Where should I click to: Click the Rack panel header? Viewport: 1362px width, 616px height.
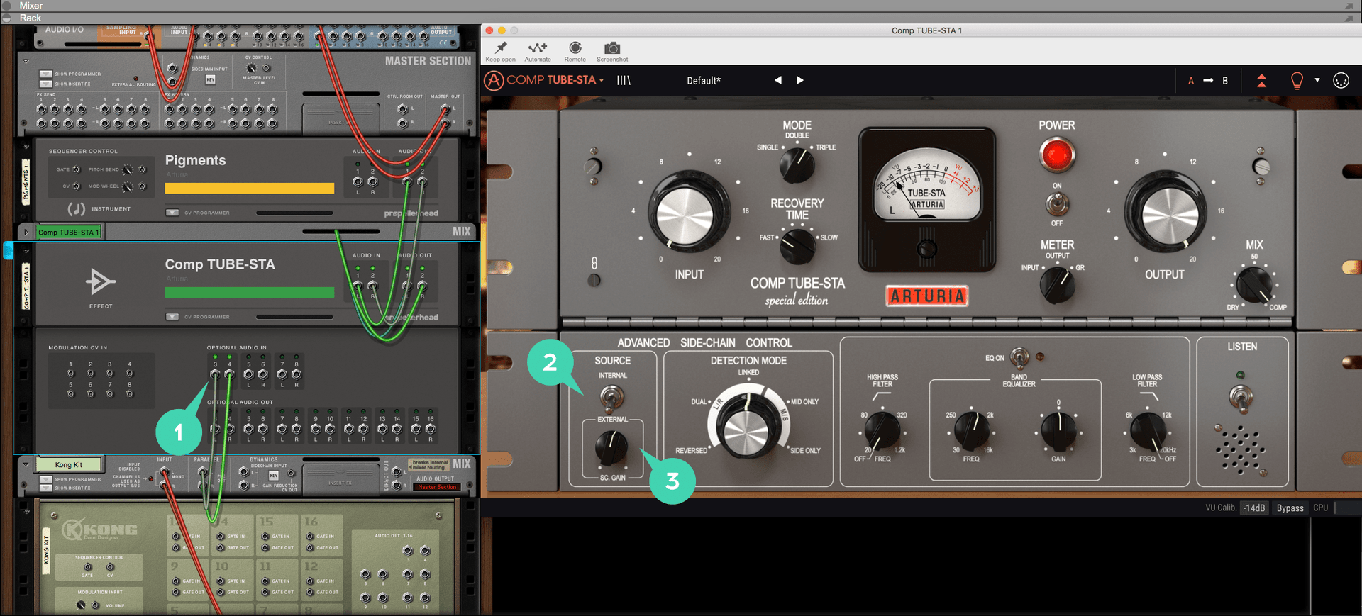pyautogui.click(x=681, y=18)
